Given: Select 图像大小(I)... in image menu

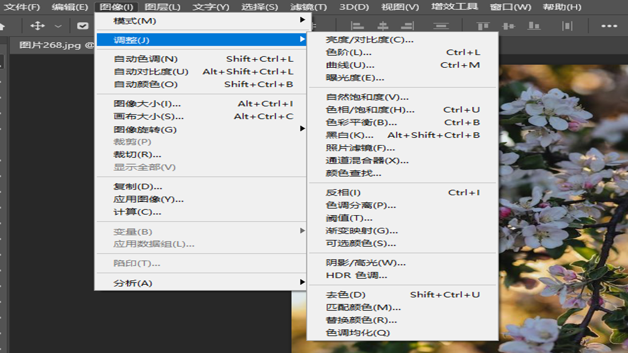Looking at the screenshot, I should tap(202, 103).
